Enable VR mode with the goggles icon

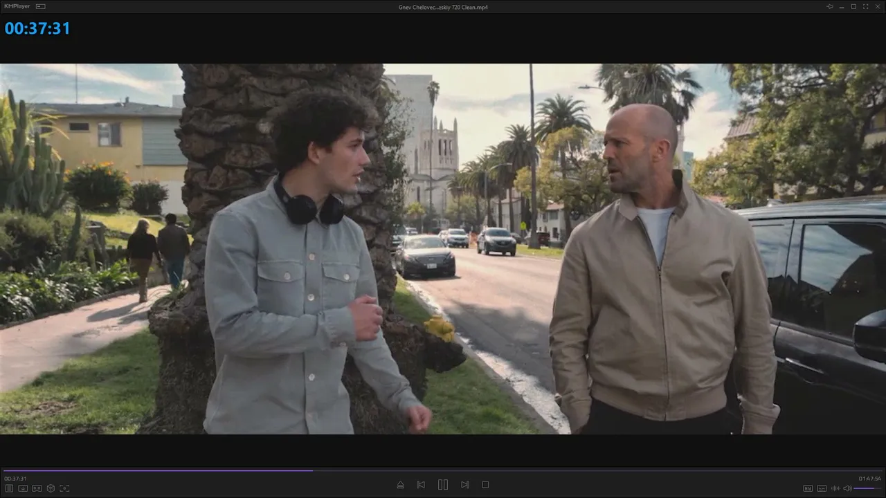tap(37, 488)
